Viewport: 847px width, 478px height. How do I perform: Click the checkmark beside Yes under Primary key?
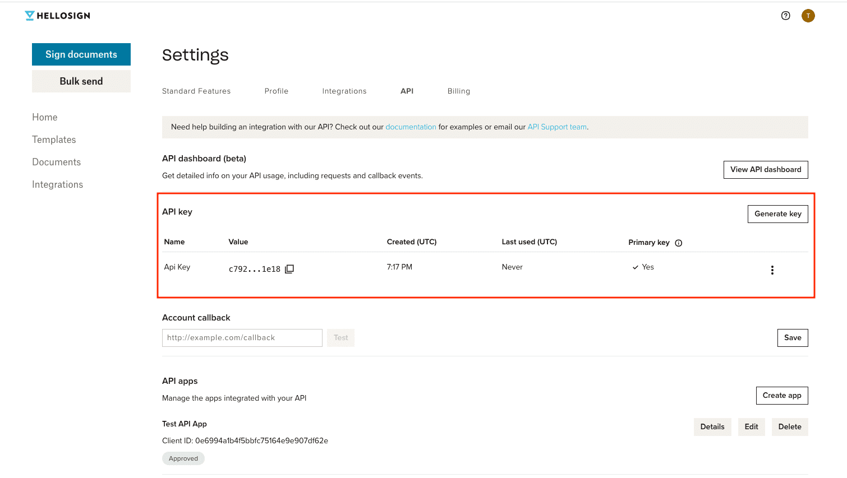(x=635, y=267)
